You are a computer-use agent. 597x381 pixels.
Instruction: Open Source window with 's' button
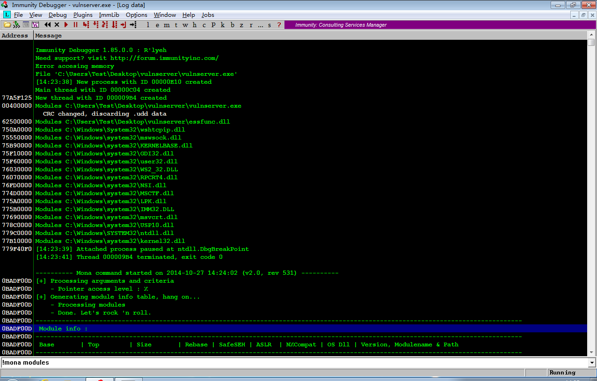tap(269, 25)
